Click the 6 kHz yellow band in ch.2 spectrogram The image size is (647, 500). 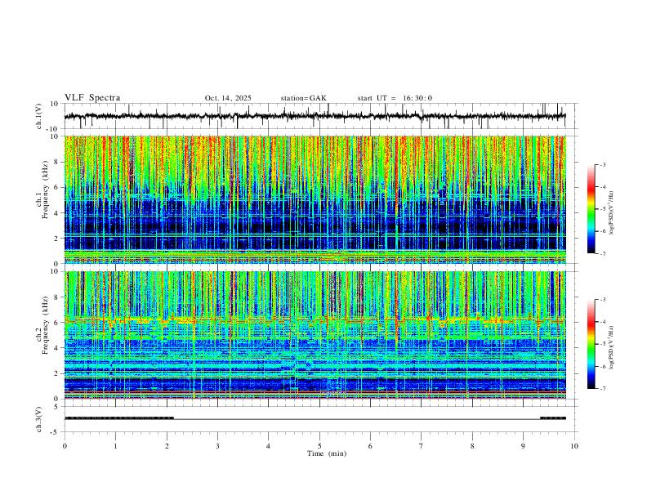click(x=315, y=320)
